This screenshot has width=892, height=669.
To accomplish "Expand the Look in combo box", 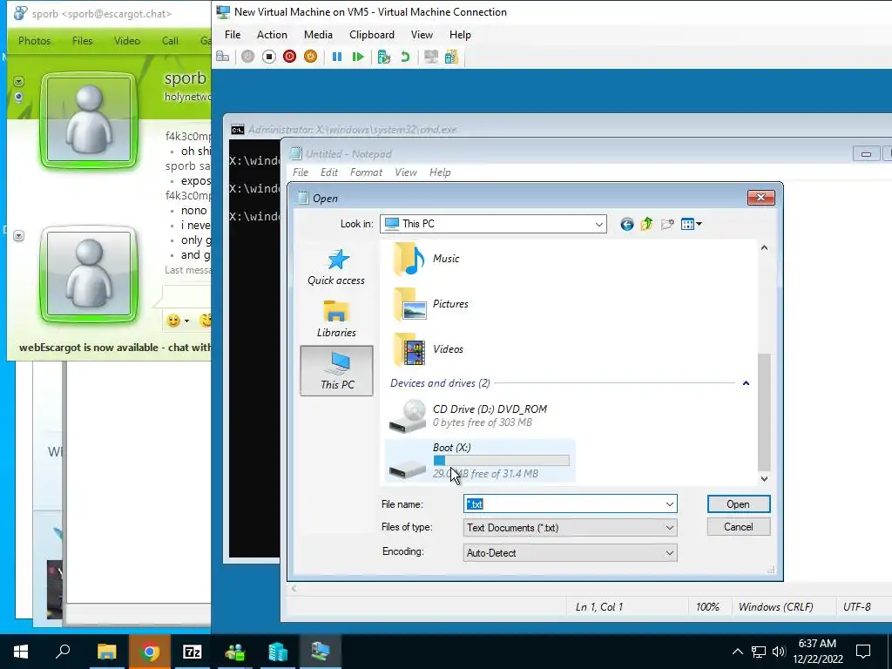I will tap(598, 224).
